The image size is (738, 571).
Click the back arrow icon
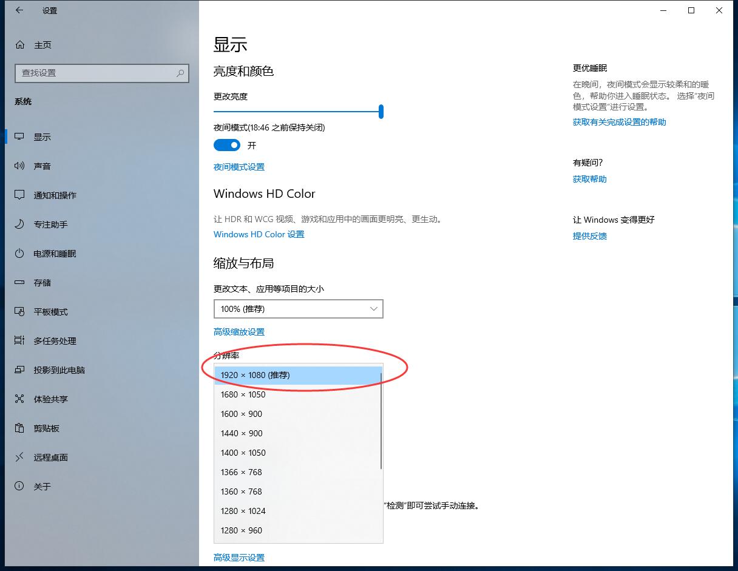[19, 10]
